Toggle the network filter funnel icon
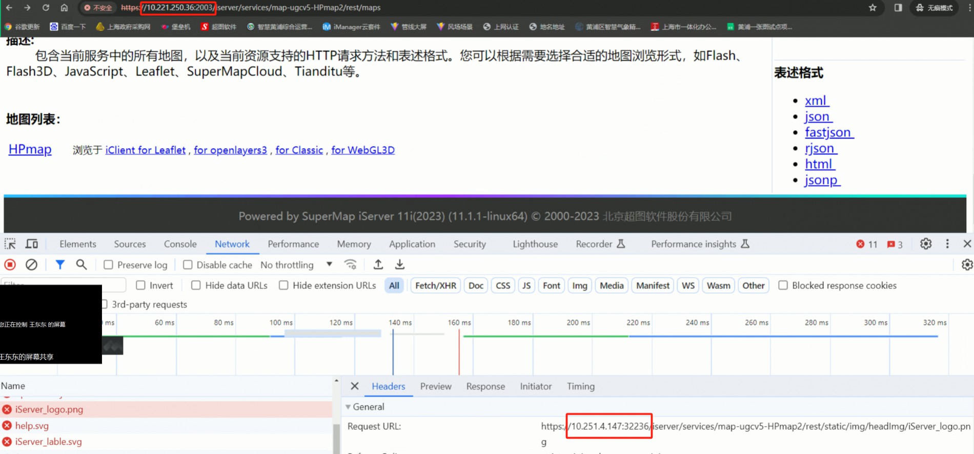This screenshot has width=974, height=454. [x=60, y=265]
